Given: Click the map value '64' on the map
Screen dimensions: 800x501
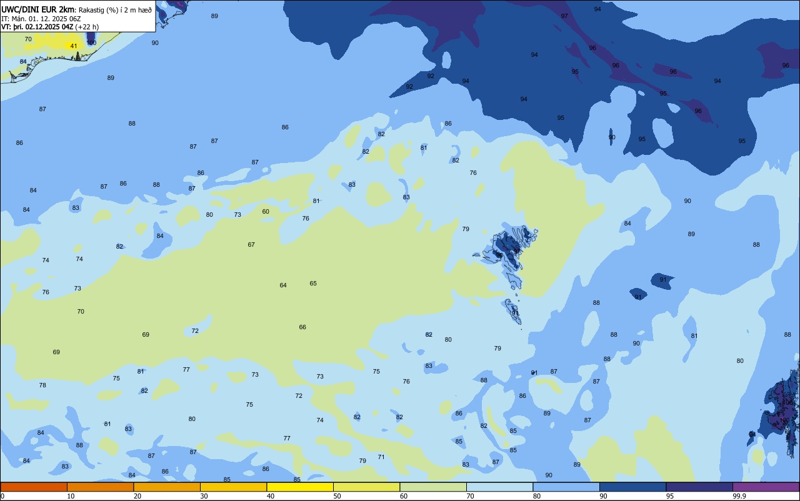Looking at the screenshot, I should click(283, 285).
